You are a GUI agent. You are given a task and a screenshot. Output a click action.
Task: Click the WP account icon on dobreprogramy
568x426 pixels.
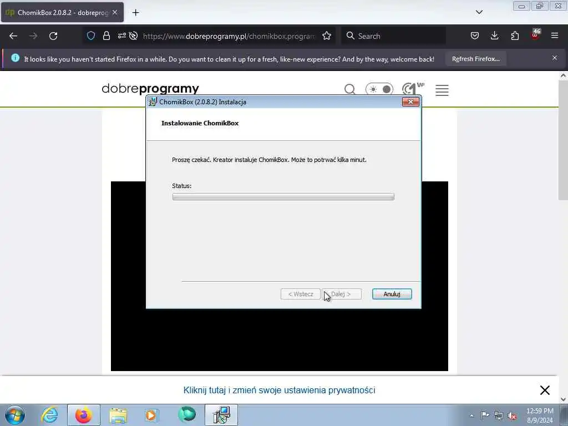(413, 88)
